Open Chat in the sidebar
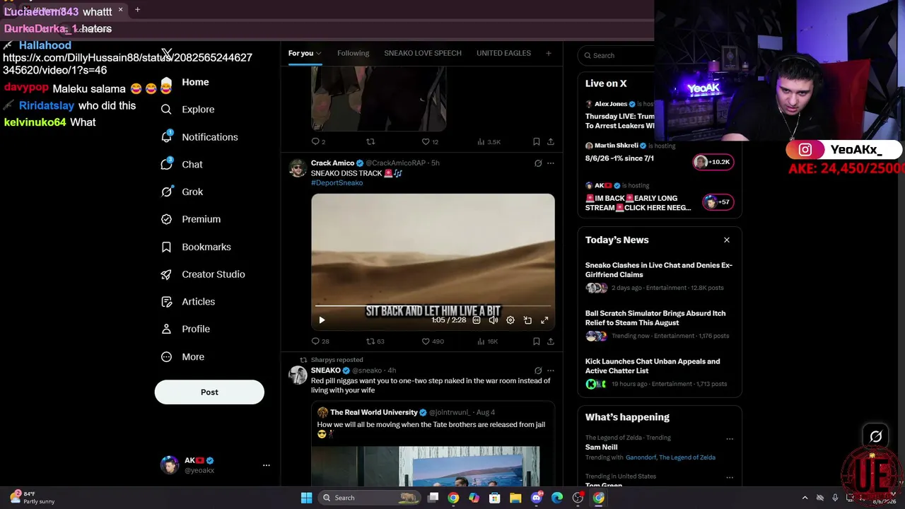 (x=182, y=164)
